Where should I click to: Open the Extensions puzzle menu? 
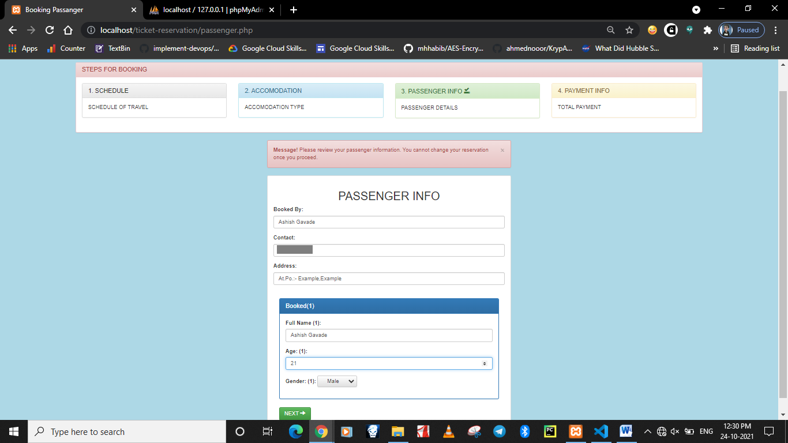click(708, 30)
